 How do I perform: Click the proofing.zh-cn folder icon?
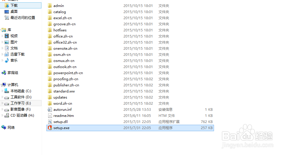point(50,79)
